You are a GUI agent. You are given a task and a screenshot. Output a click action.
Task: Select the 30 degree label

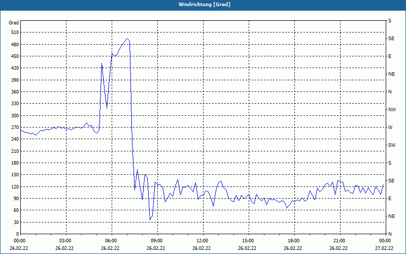[16, 223]
